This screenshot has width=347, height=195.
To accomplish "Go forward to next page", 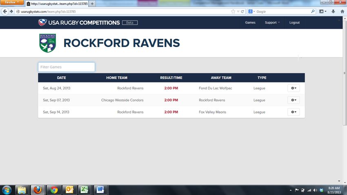I will 11,11.
